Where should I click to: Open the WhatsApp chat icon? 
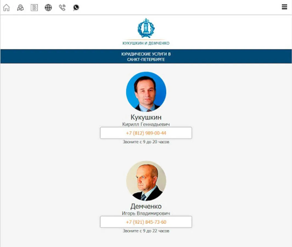coord(76,8)
